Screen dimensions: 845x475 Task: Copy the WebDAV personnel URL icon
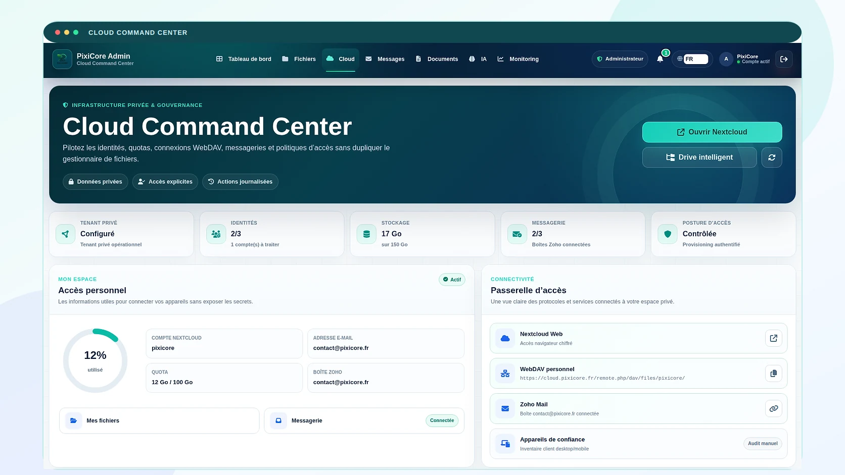[x=774, y=374]
